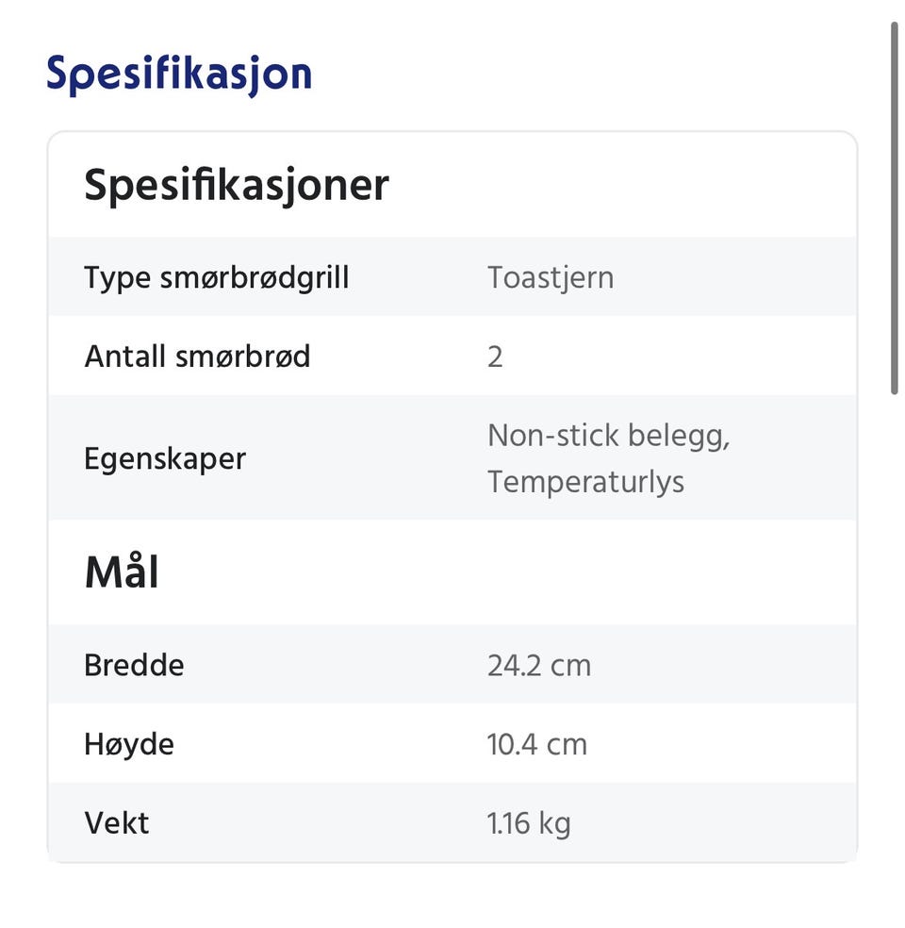905x928 pixels.
Task: Select the Bredde row label
Action: pos(134,665)
